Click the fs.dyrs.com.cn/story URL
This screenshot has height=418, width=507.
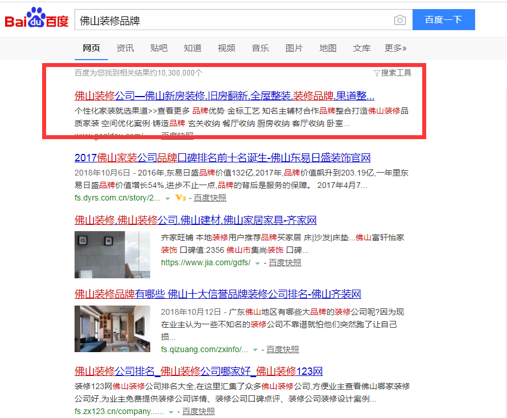coord(117,198)
